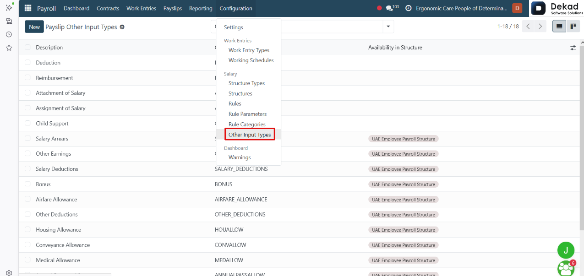The height and width of the screenshot is (276, 584).
Task: Open the left sidebar settings gear icon
Action: [9, 273]
